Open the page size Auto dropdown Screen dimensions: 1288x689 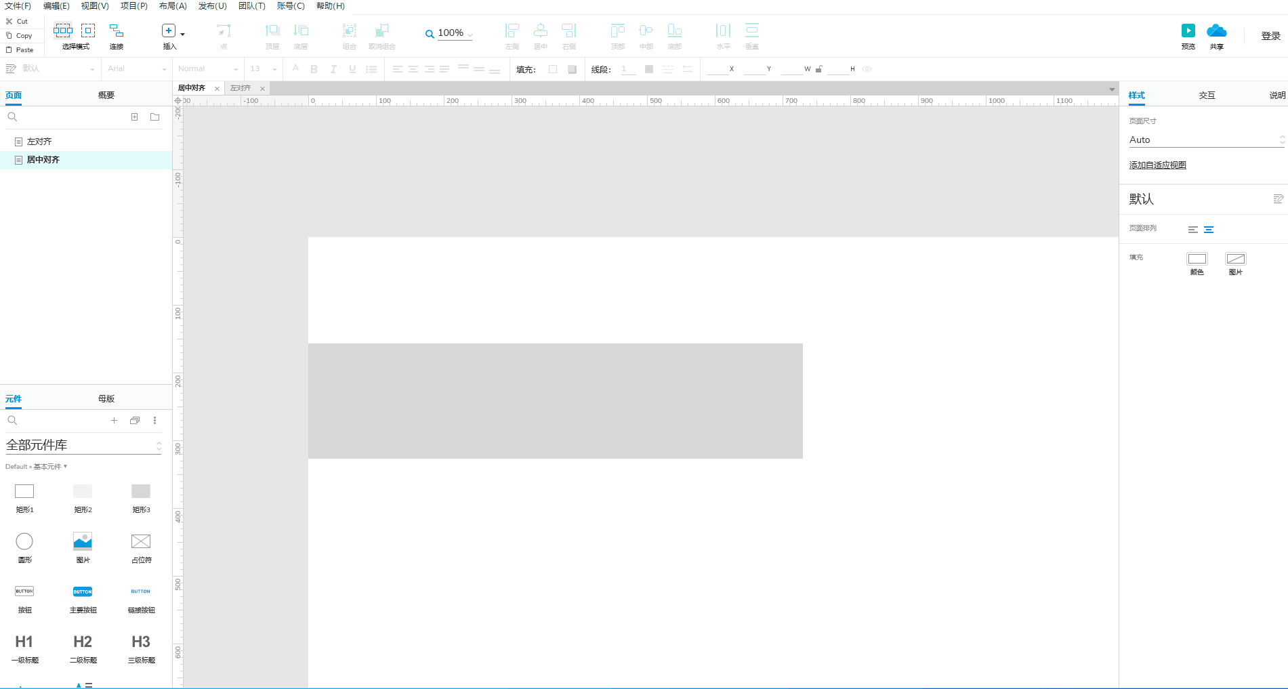(1206, 140)
